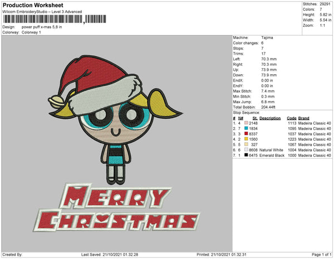This screenshot has height=259, width=334.
Task: Click the stitch count 2148 in row 1
Action: click(x=253, y=123)
